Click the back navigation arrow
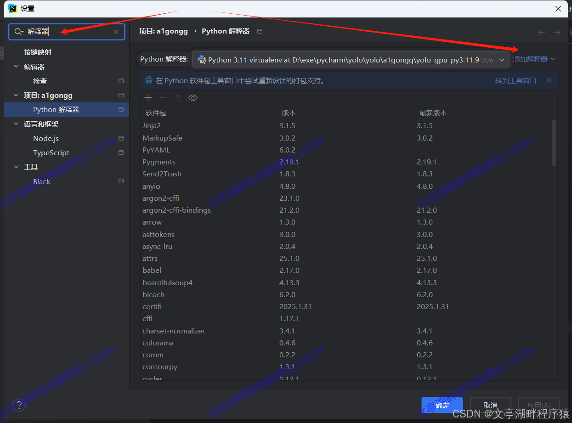This screenshot has width=572, height=423. [542, 32]
